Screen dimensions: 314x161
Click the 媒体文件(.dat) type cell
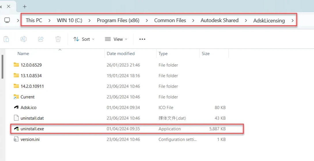(172, 118)
